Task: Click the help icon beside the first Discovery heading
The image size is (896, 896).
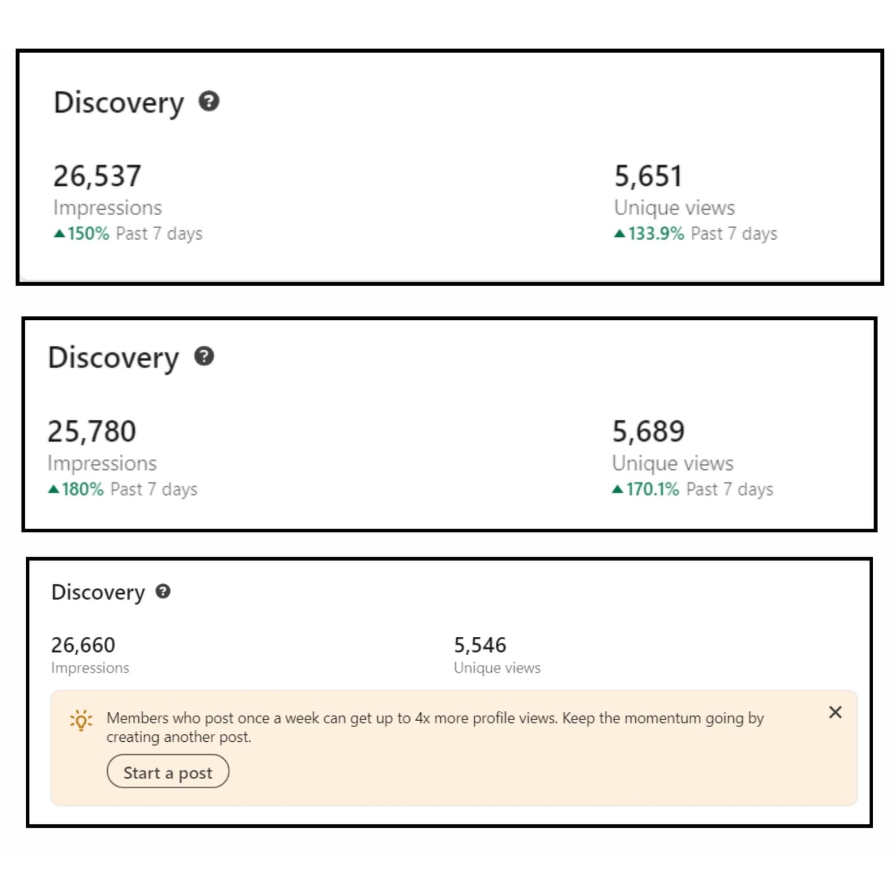Action: coord(210,103)
